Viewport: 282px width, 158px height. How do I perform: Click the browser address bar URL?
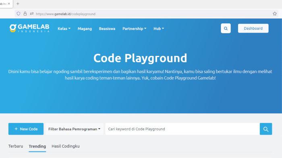(65, 14)
